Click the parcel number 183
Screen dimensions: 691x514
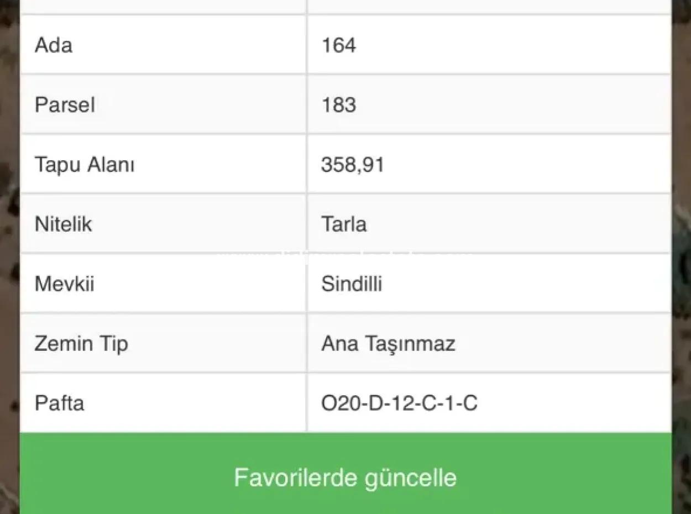[339, 105]
